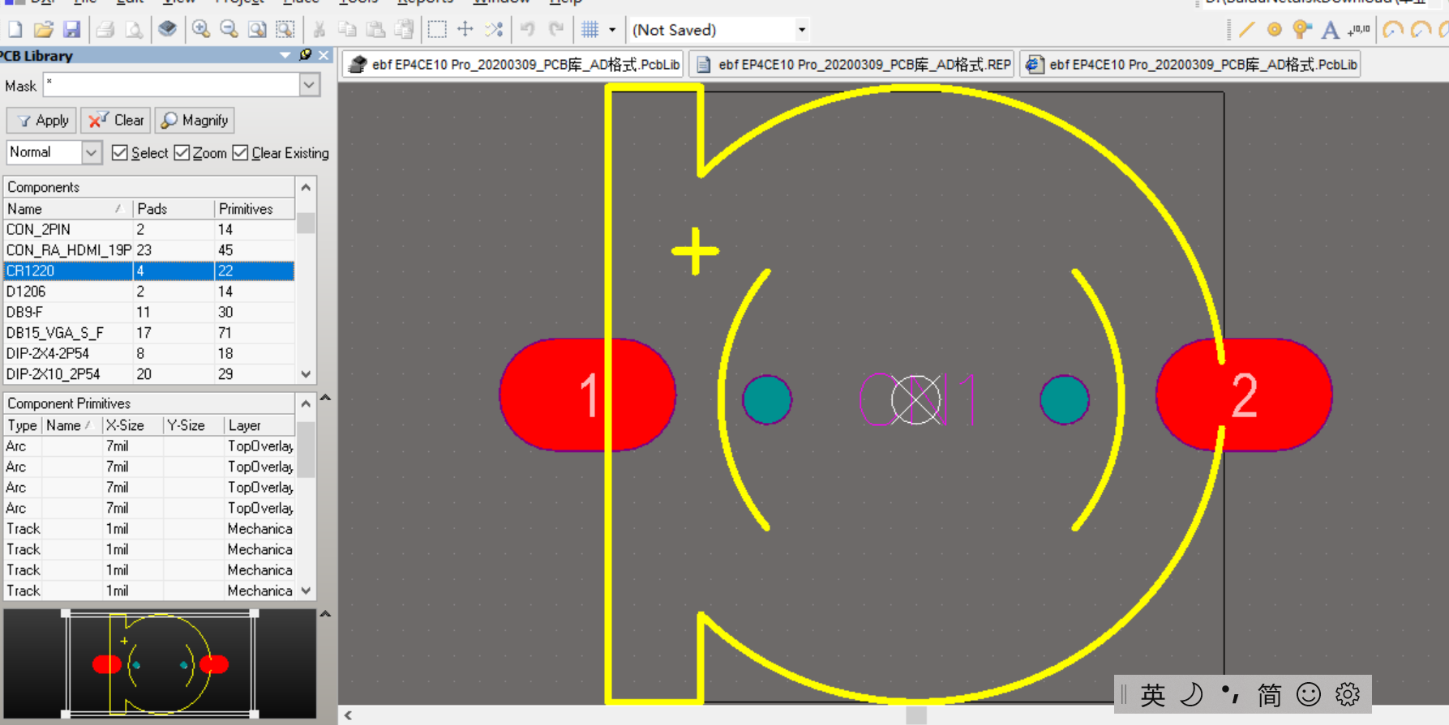Expand the Mask filter dropdown
1449x725 pixels.
tap(310, 85)
